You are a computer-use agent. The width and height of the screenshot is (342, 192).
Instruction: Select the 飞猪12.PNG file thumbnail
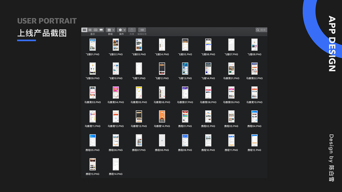162,69
